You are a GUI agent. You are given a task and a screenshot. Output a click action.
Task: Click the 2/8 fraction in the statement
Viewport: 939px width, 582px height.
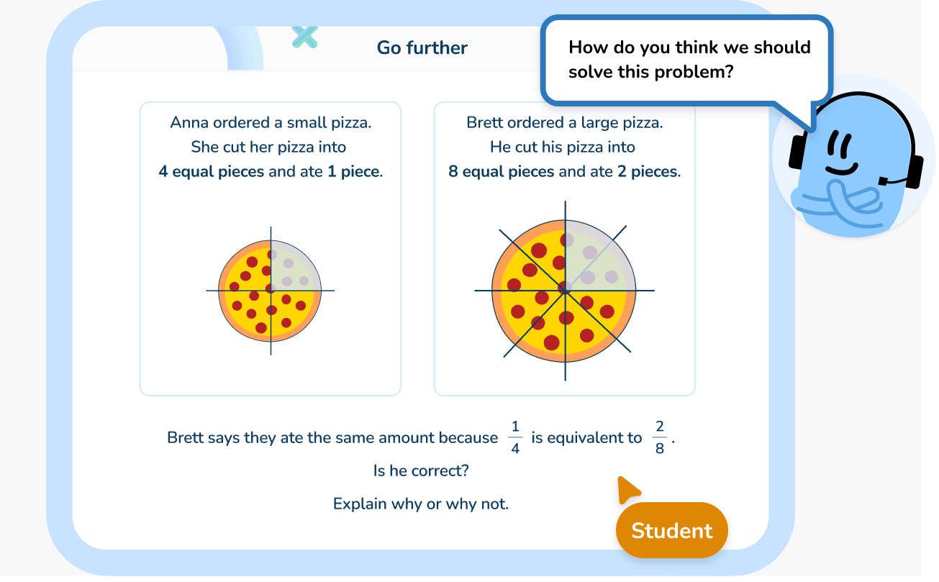click(659, 438)
